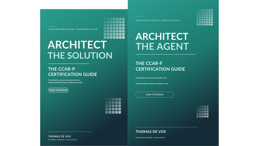Click Thomas De Vos author name on right cover
This screenshot has width=259, height=146.
point(151,132)
